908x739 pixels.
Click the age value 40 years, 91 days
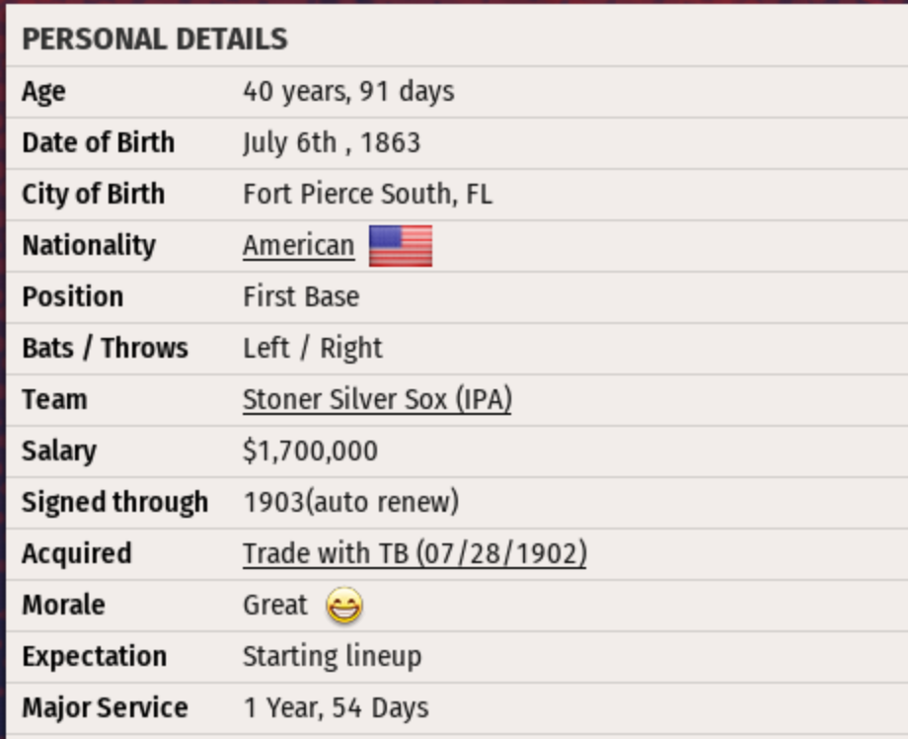click(x=348, y=92)
